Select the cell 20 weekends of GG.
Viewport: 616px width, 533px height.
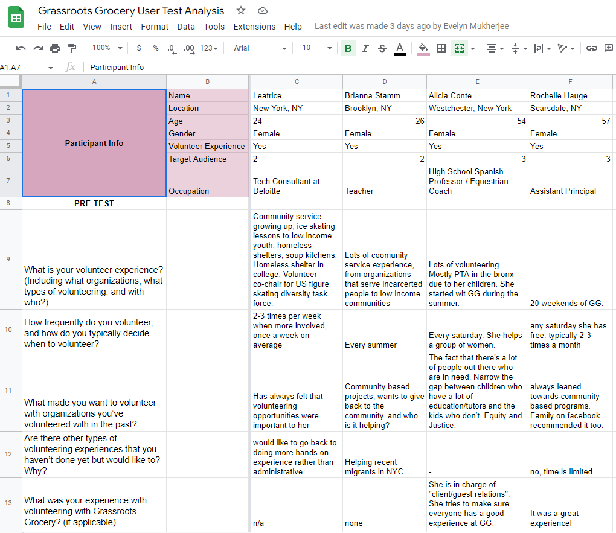[570, 260]
